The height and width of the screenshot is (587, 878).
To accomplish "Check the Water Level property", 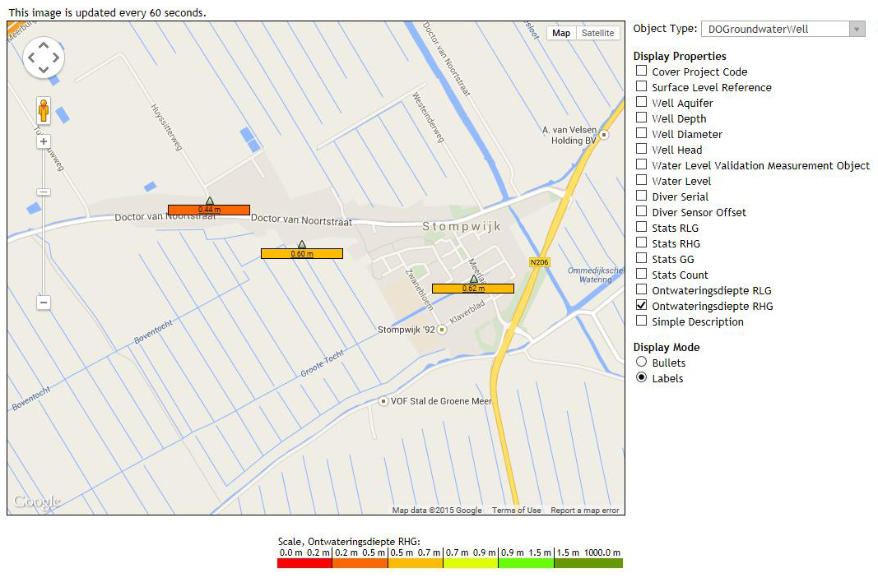I will (x=641, y=181).
